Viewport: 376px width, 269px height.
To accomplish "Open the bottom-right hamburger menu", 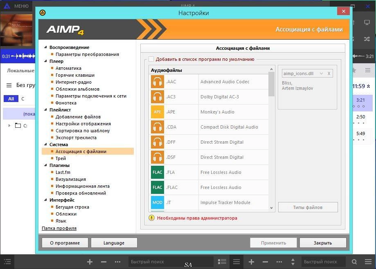I will point(368,262).
